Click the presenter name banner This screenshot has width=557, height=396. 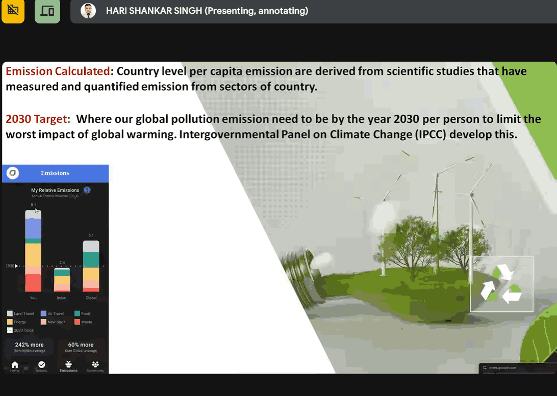[207, 11]
